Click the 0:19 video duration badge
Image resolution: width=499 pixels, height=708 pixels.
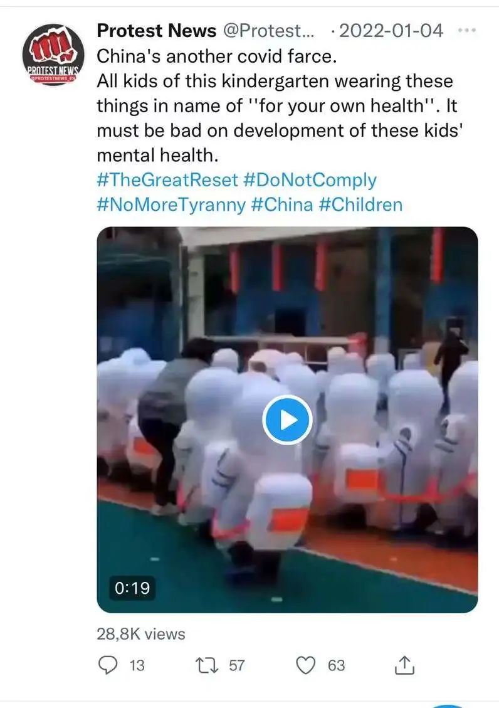(x=132, y=588)
